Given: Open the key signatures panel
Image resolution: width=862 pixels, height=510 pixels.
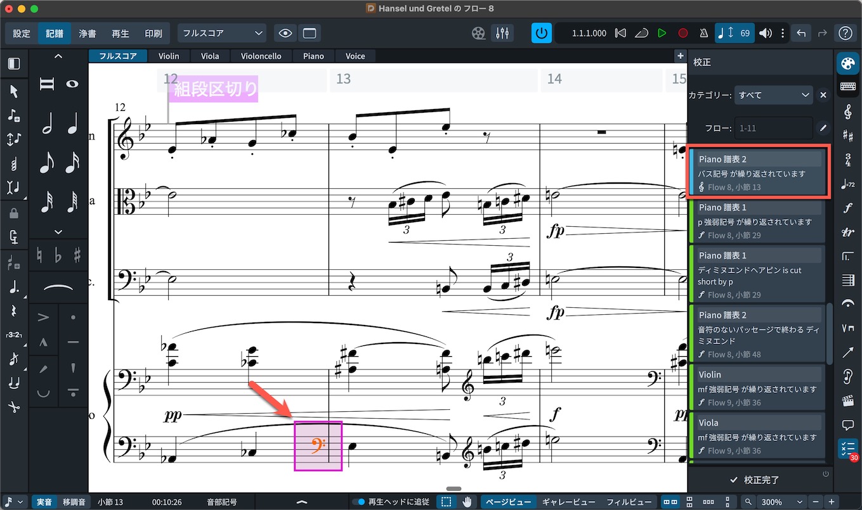Looking at the screenshot, I should click(847, 136).
